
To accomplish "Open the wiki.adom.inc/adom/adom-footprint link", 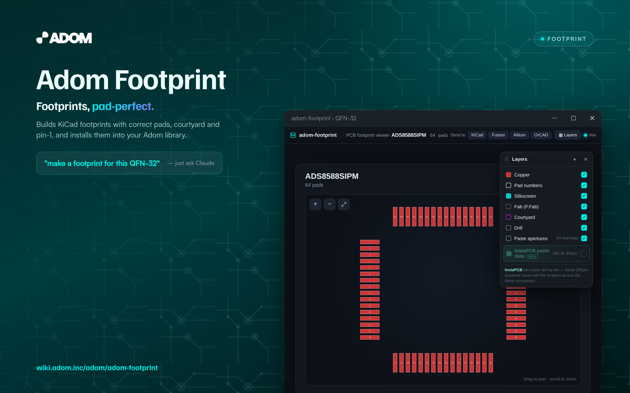I will [x=97, y=368].
